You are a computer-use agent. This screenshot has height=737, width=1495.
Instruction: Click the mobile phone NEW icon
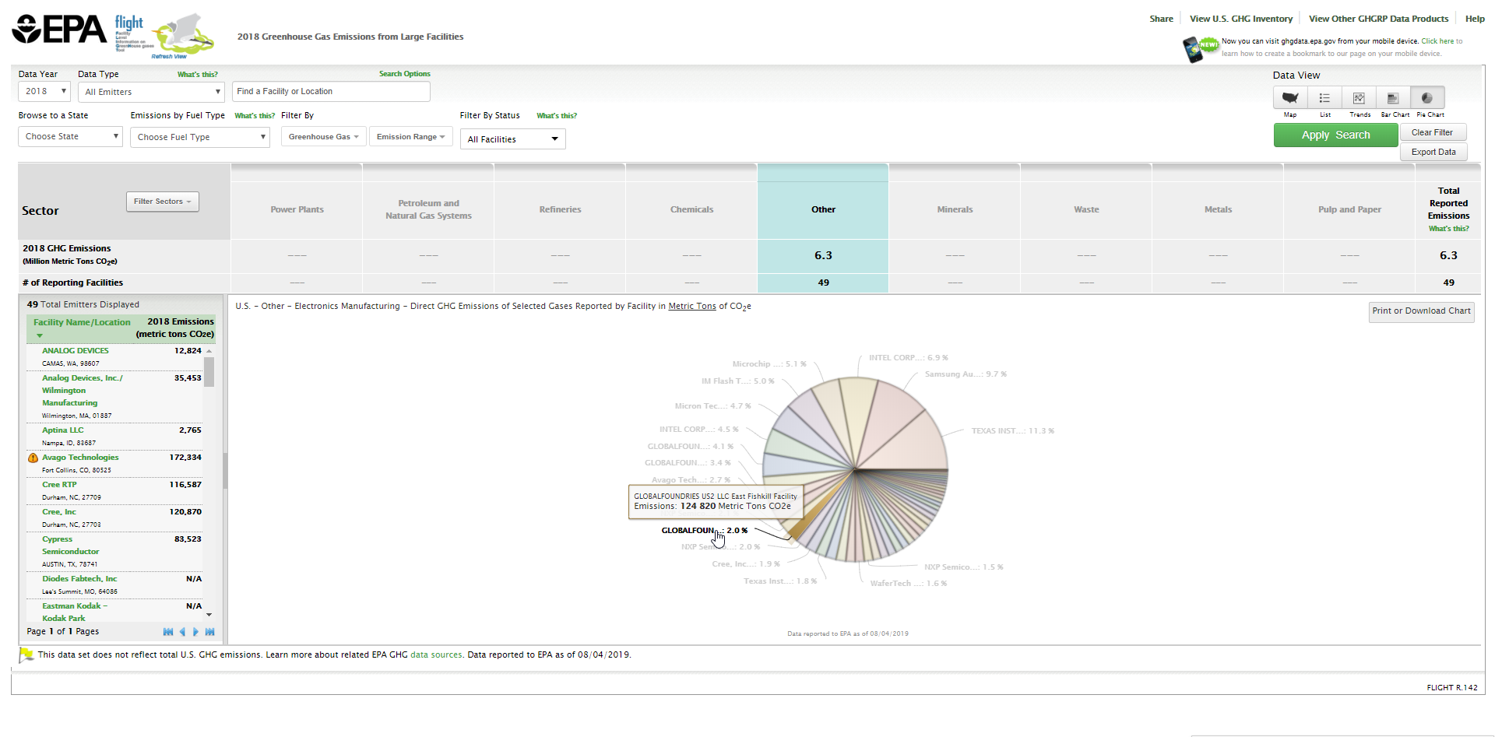1200,48
